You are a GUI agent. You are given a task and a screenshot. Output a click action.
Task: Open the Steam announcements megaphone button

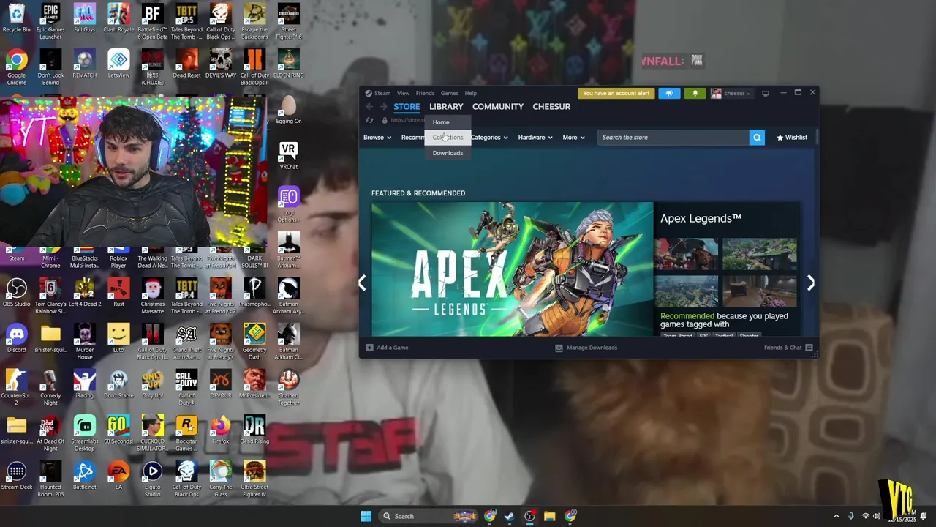click(x=669, y=93)
